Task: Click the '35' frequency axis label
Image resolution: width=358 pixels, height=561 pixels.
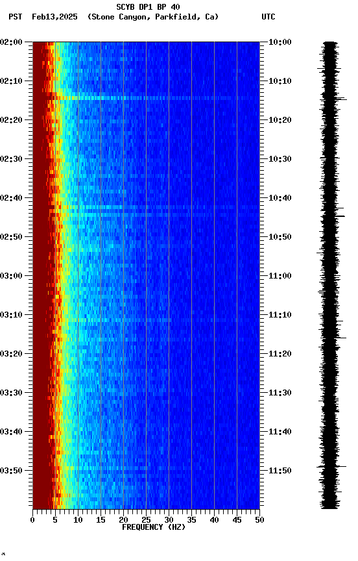Action: click(x=191, y=520)
